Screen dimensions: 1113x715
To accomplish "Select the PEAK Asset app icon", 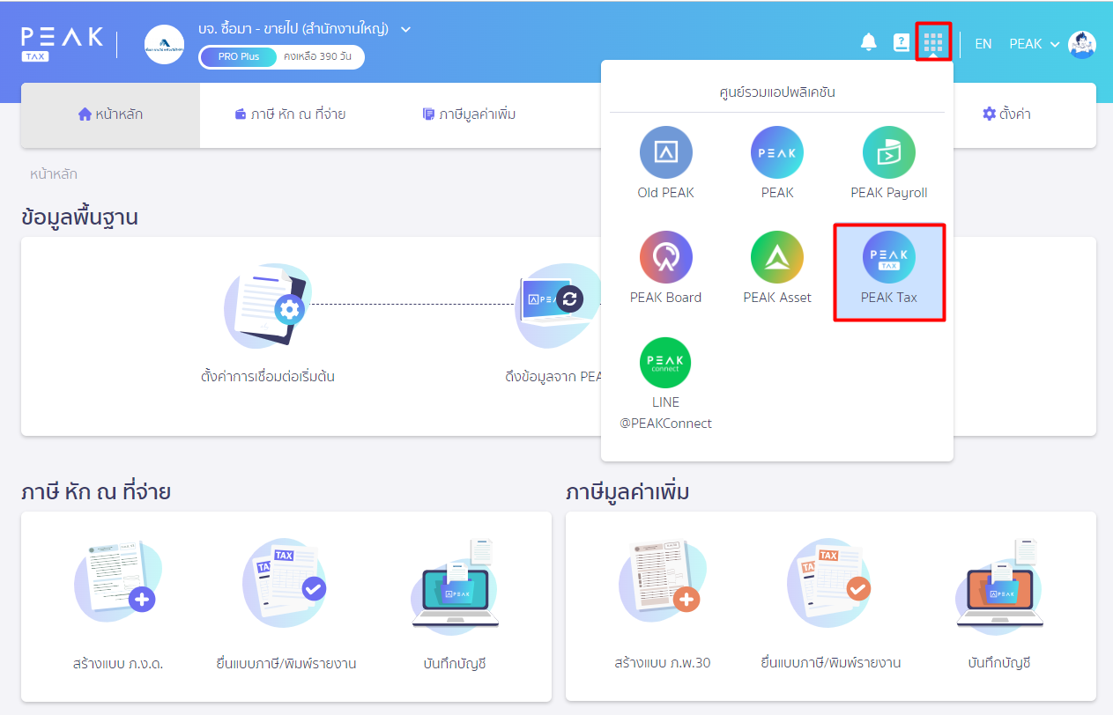I will pos(776,258).
